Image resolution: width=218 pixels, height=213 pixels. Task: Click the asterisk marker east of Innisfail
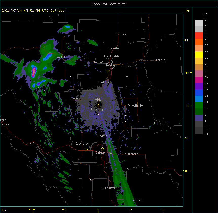127,77
